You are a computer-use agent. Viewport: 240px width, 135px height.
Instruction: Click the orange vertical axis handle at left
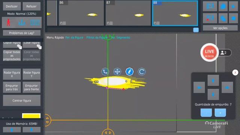(x=48, y=120)
